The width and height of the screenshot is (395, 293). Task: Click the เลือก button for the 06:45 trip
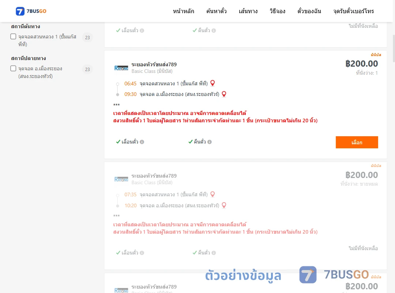click(357, 142)
